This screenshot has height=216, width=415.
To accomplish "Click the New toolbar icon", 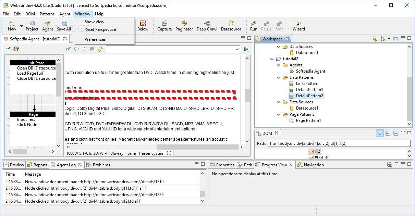I will pos(12,26).
